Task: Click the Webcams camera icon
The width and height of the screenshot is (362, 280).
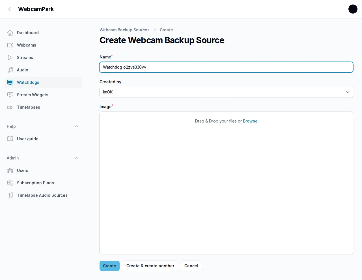Action: coord(10,45)
